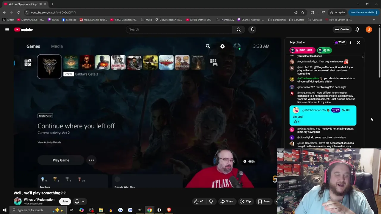
Task: Click the PS5 search icon in video
Action: 208,46
